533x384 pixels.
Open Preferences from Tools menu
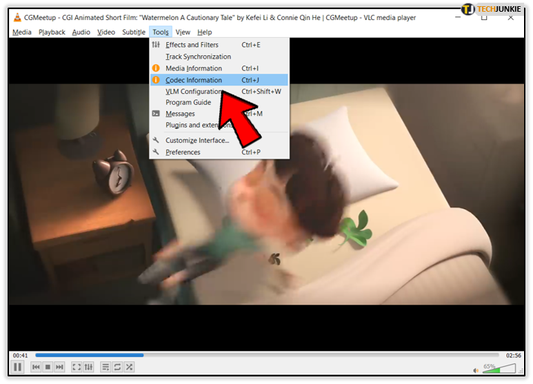tap(219, 152)
